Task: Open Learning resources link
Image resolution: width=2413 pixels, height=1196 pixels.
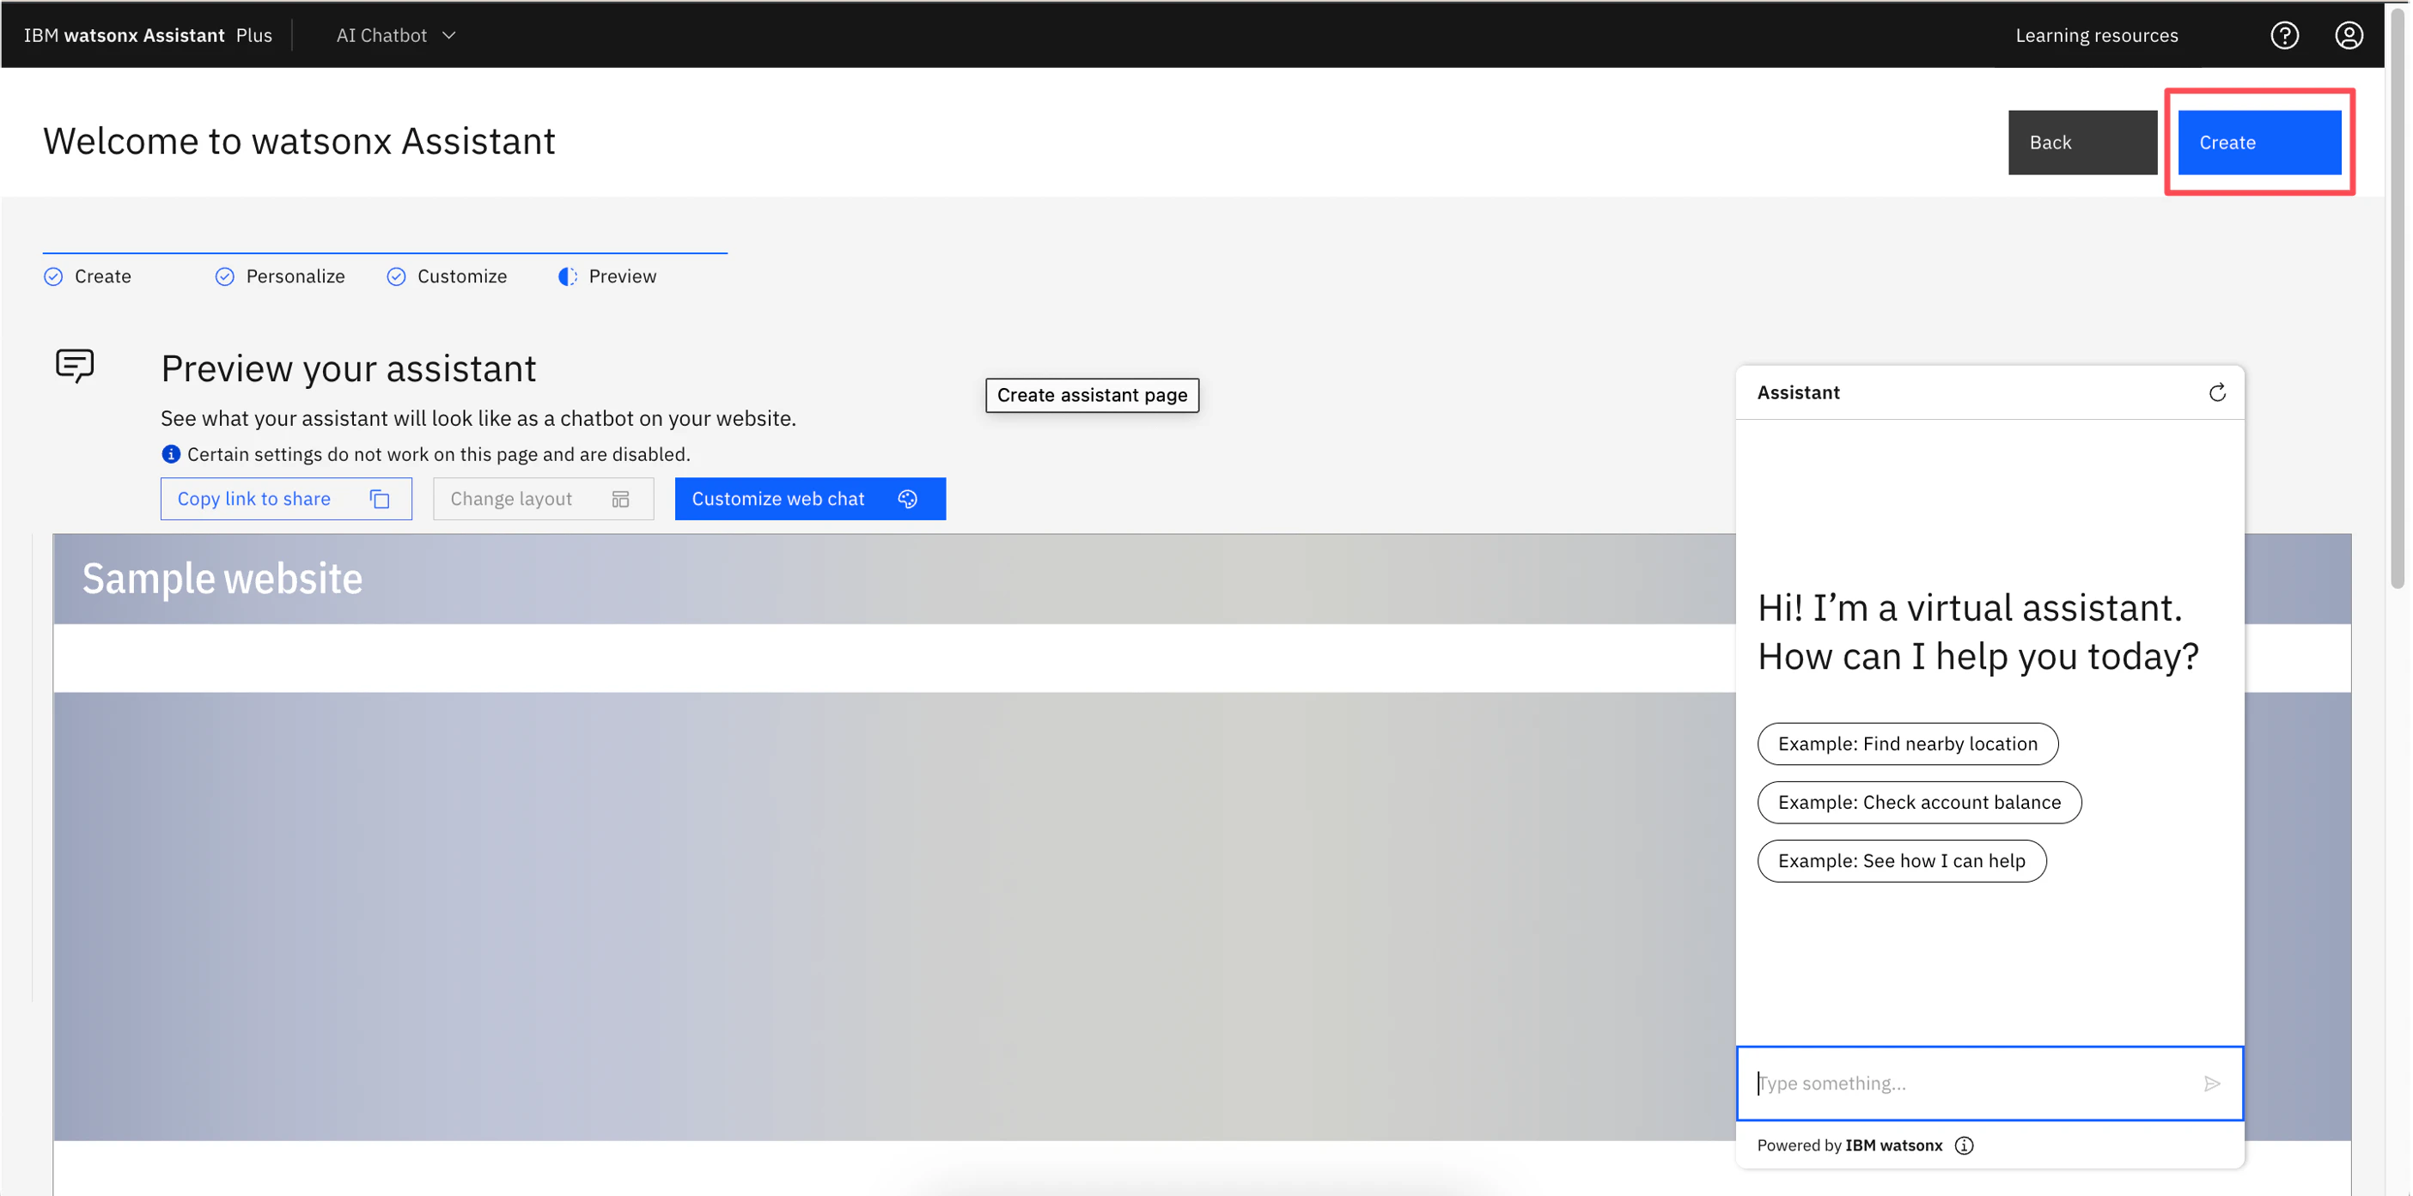Action: pyautogui.click(x=2096, y=35)
